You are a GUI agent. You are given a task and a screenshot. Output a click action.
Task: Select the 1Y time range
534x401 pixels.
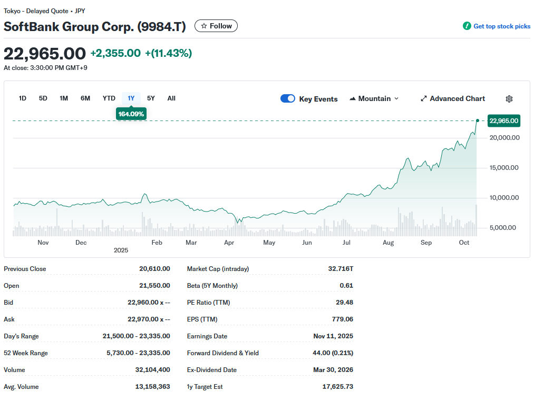131,98
